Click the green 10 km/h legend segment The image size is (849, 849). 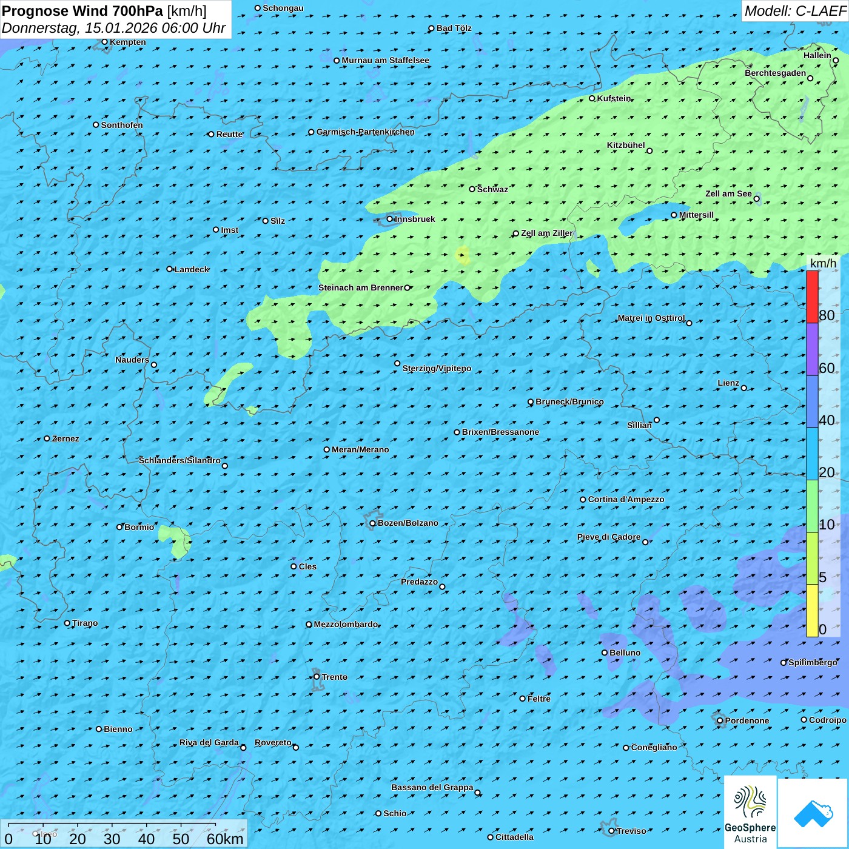point(812,506)
